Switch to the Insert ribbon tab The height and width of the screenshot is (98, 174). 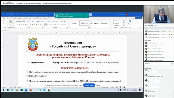coord(14,18)
